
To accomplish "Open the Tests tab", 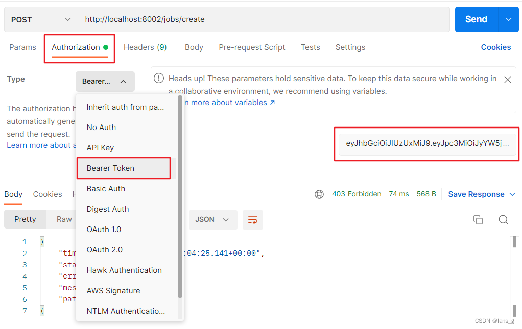I will tap(310, 47).
